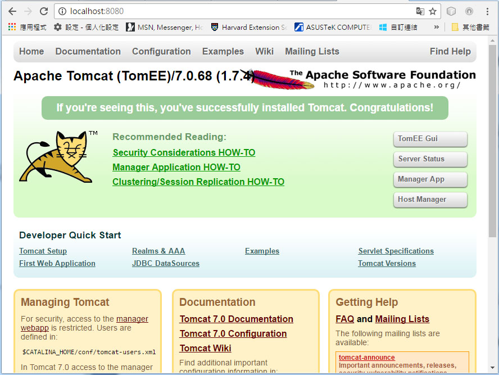Go forward to the next page

coord(28,11)
